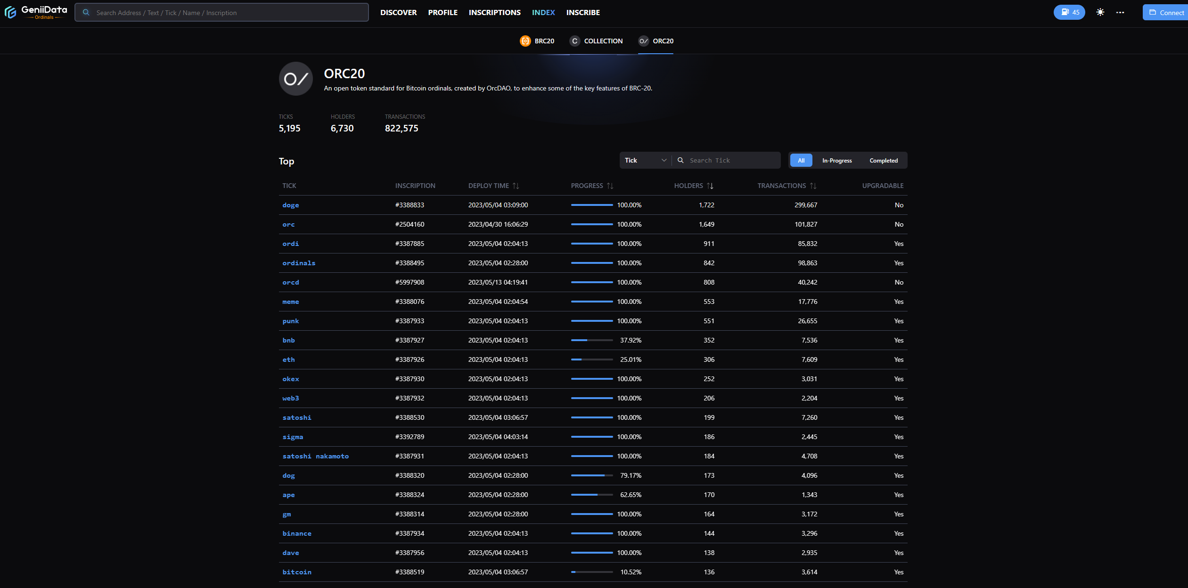Image resolution: width=1188 pixels, height=588 pixels.
Task: Toggle the light/dark theme sun icon
Action: [x=1100, y=12]
